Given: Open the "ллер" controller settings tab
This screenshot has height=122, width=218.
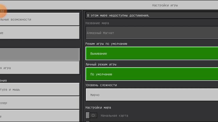Looking at the screenshot, I should [40, 103].
